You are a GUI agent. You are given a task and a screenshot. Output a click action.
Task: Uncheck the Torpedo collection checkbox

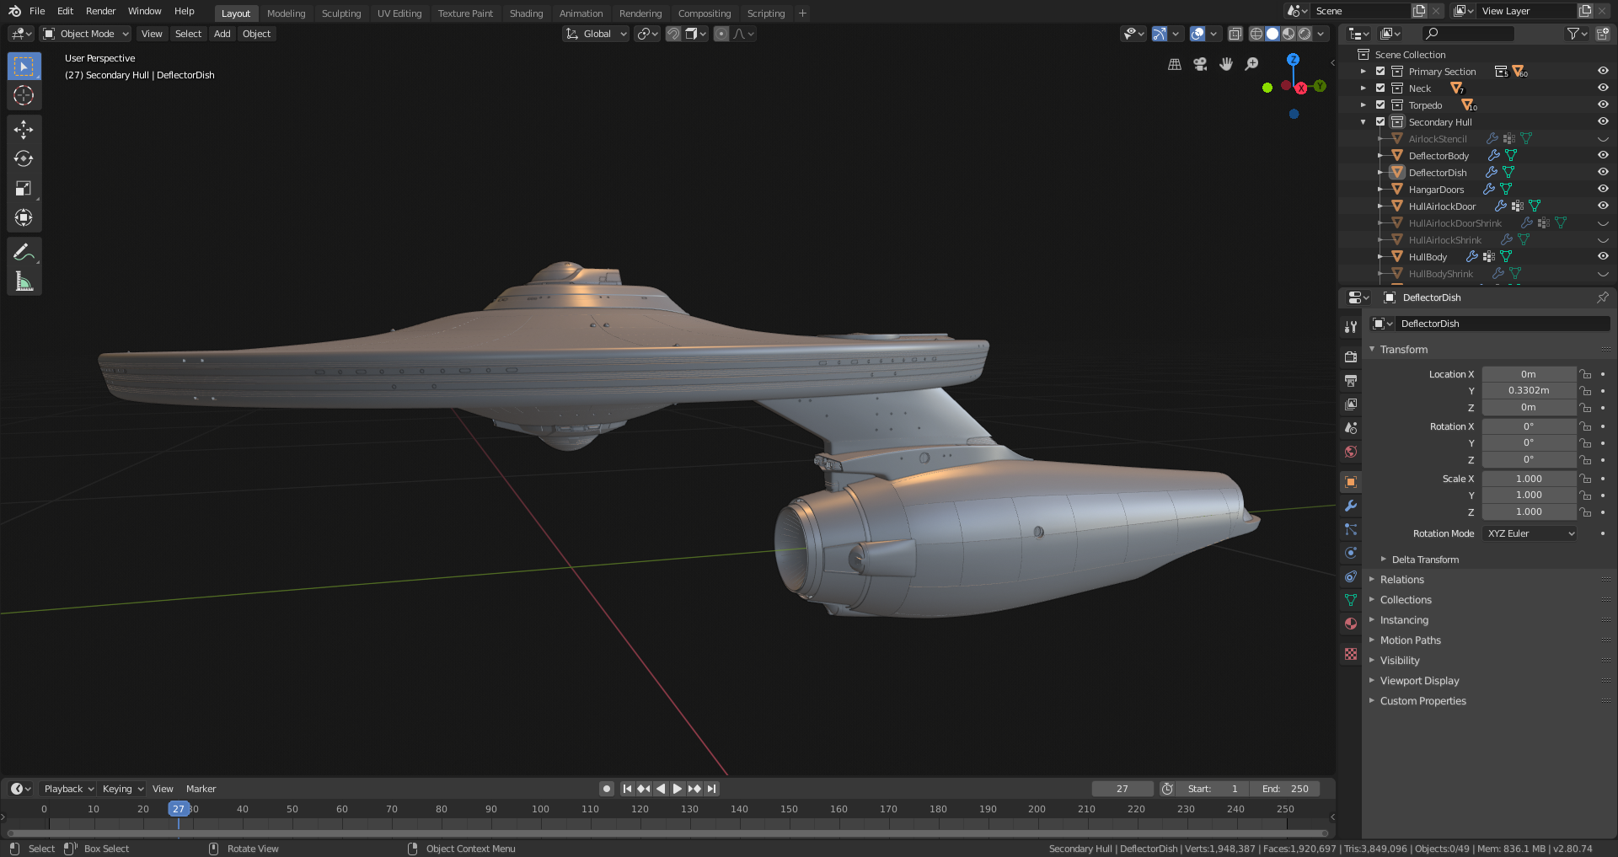(x=1380, y=105)
